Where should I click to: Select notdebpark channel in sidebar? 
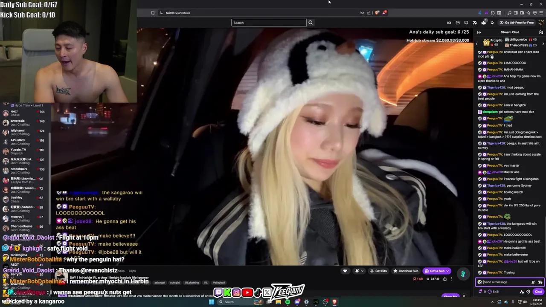pos(26,171)
